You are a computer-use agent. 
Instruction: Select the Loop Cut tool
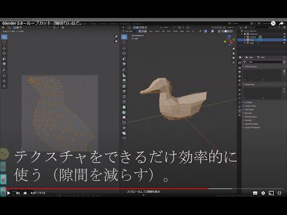(124, 97)
